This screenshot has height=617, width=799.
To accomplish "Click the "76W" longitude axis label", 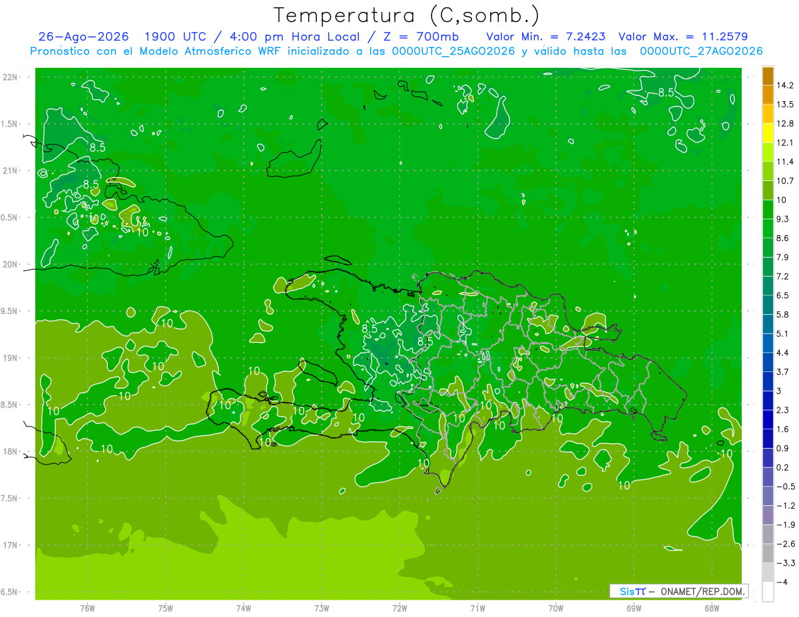I will coord(87,608).
